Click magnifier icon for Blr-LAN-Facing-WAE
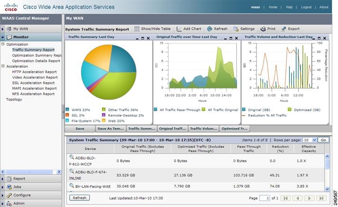Viewport: 338px width, 207px height. click(72, 185)
